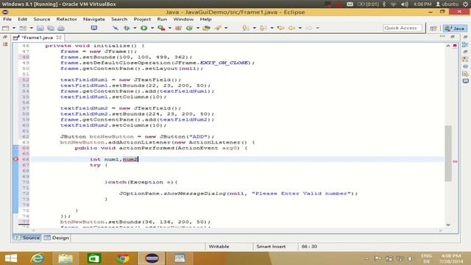Click the editor scroll-down arrow
The height and width of the screenshot is (265, 471).
(448, 225)
